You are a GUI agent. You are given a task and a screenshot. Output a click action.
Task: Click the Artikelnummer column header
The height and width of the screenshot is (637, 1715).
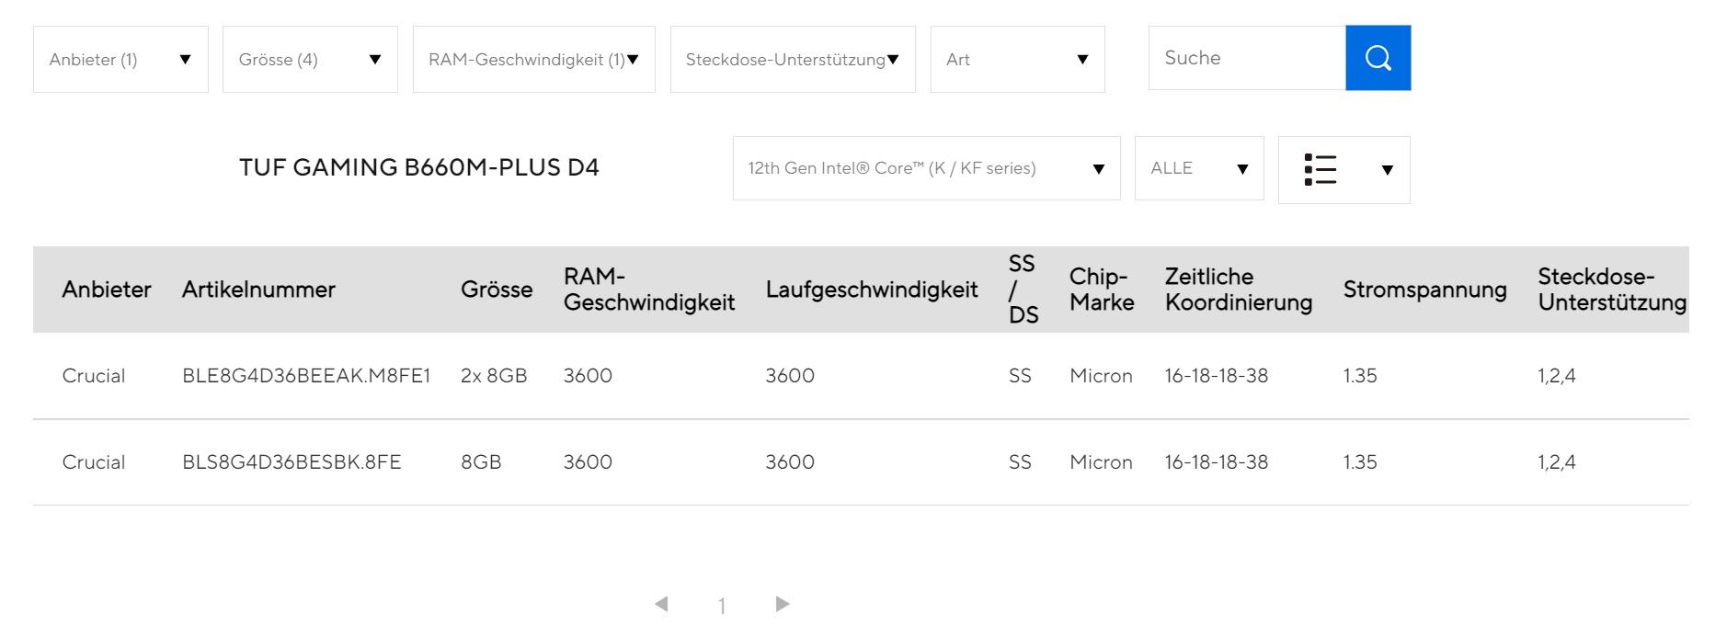[x=258, y=290]
